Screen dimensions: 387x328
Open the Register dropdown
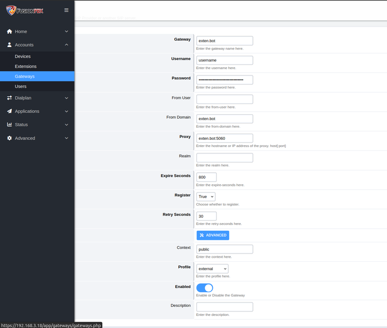(x=205, y=196)
